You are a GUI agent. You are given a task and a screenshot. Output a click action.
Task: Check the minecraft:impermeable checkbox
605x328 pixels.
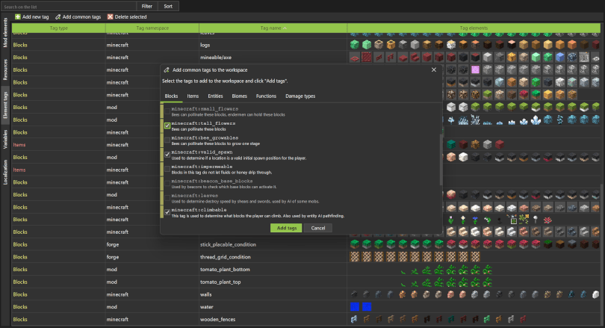[167, 169]
